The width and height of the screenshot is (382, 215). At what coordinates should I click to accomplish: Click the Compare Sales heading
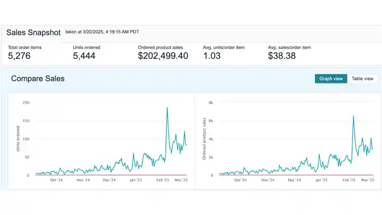pyautogui.click(x=38, y=79)
